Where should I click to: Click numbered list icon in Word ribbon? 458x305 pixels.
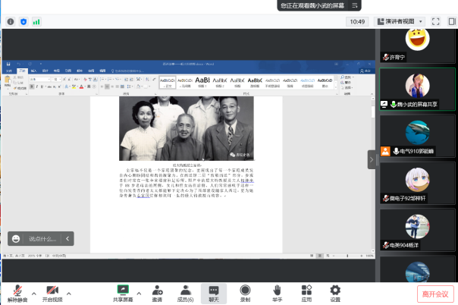110,79
